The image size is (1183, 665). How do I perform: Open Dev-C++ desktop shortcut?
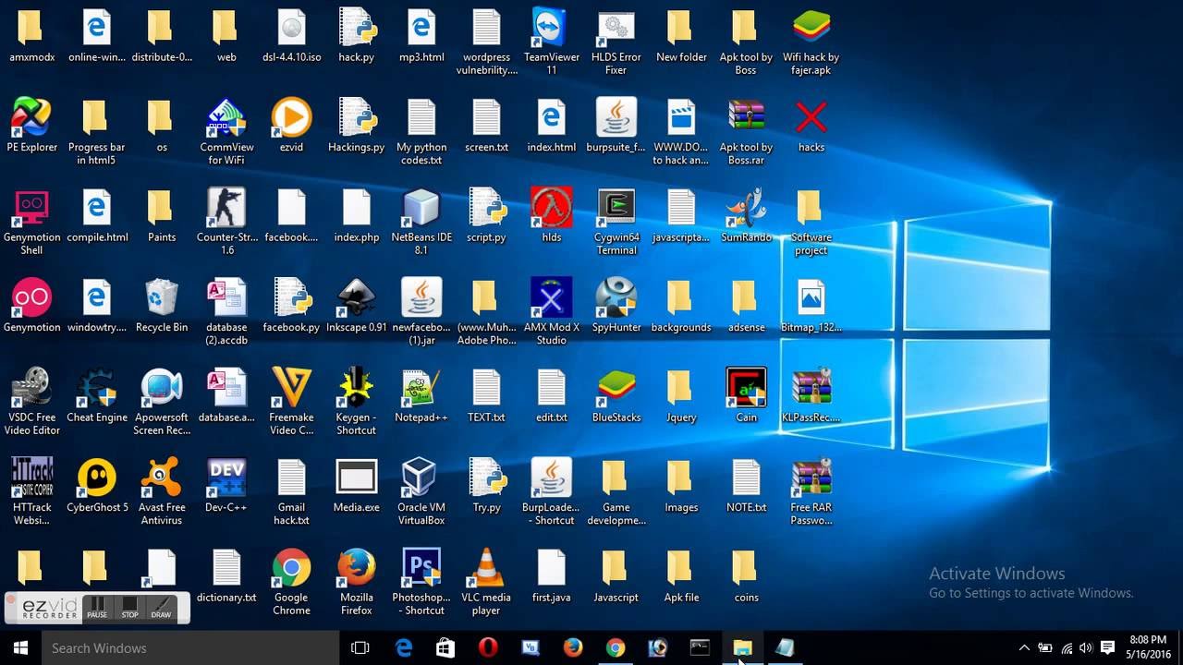click(226, 485)
